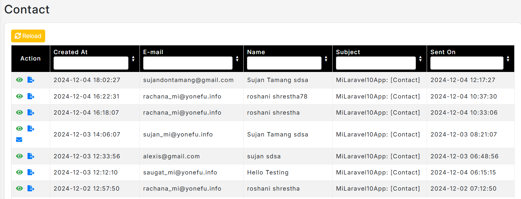Image resolution: width=521 pixels, height=199 pixels.
Task: Select email saugat_mi@yonefu.info cell
Action: [x=180, y=172]
